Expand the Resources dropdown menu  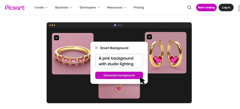click(117, 8)
